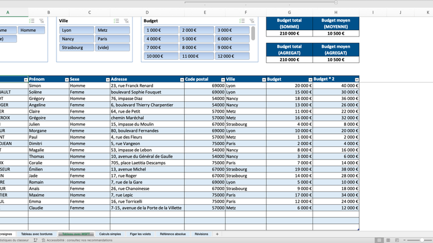Toggle the Lyon filter in Ville slicer

click(76, 30)
